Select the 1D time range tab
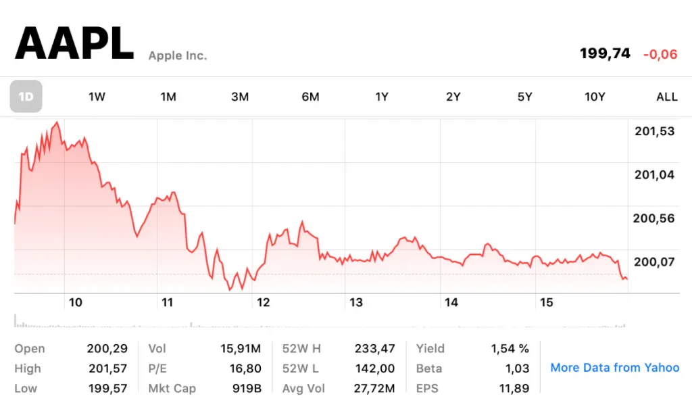 pyautogui.click(x=26, y=97)
